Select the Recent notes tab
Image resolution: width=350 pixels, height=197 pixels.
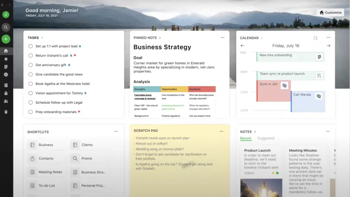(x=245, y=138)
